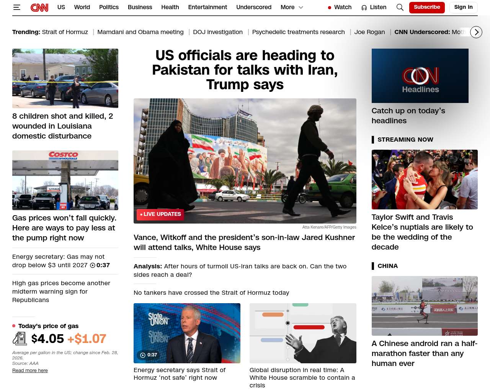Open the hamburger menu icon
Viewport: 490px width, 392px height.
click(16, 7)
